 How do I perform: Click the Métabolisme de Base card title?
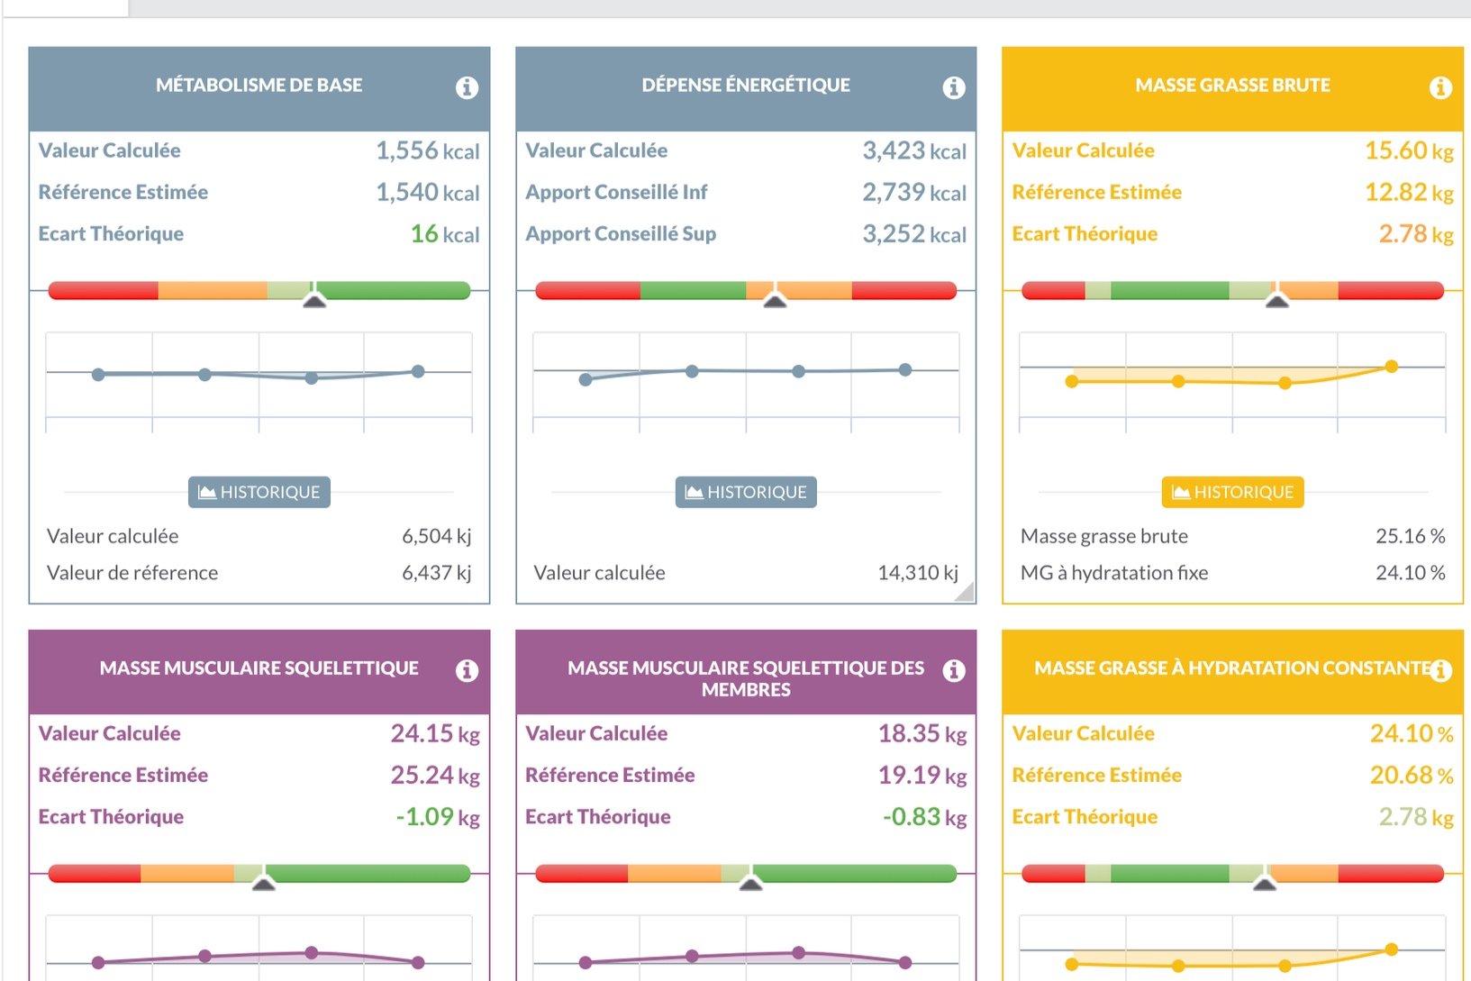(x=259, y=85)
